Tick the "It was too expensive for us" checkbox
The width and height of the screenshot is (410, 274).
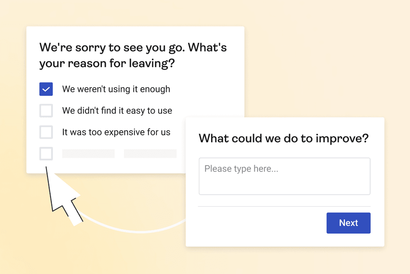(x=46, y=132)
